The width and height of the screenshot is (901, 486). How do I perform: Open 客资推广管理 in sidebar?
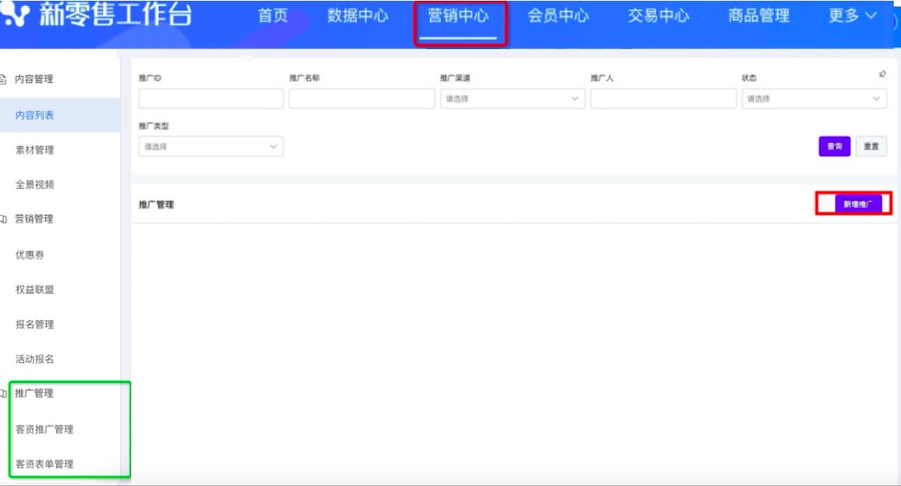coord(44,429)
